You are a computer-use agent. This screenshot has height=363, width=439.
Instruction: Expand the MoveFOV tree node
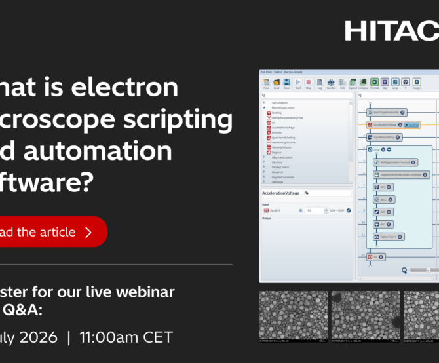pyautogui.click(x=264, y=172)
